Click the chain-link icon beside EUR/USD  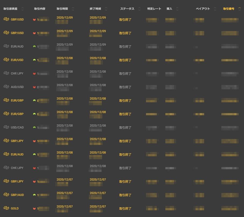point(6,60)
